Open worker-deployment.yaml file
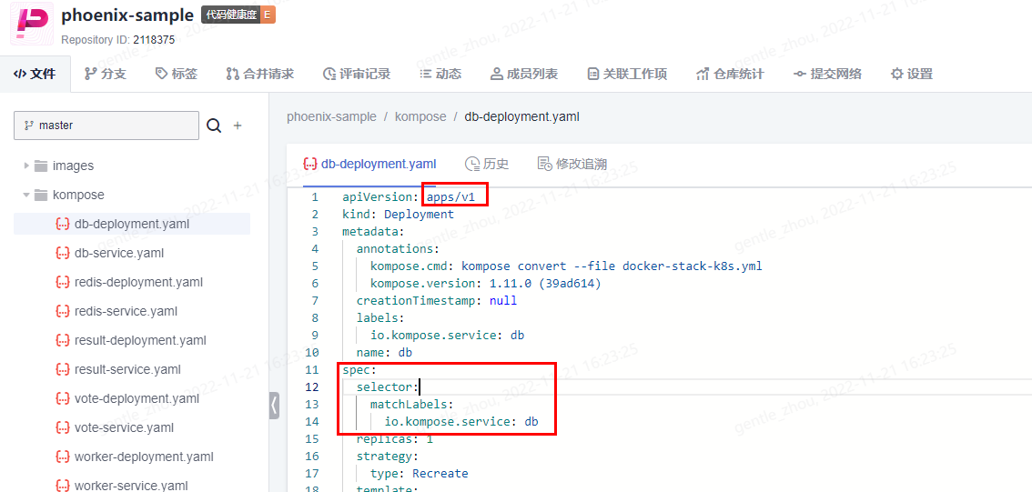 (144, 456)
